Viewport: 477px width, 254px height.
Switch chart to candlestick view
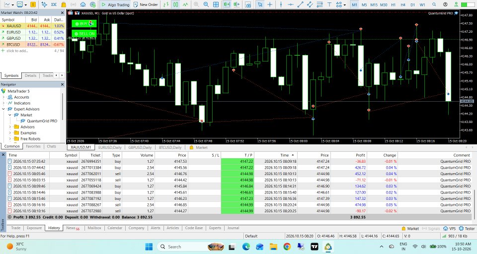pyautogui.click(x=176, y=4)
